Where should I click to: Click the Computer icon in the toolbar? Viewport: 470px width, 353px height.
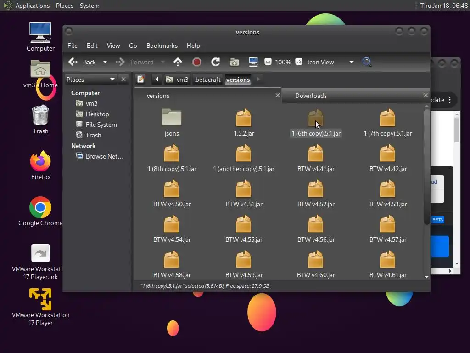253,62
